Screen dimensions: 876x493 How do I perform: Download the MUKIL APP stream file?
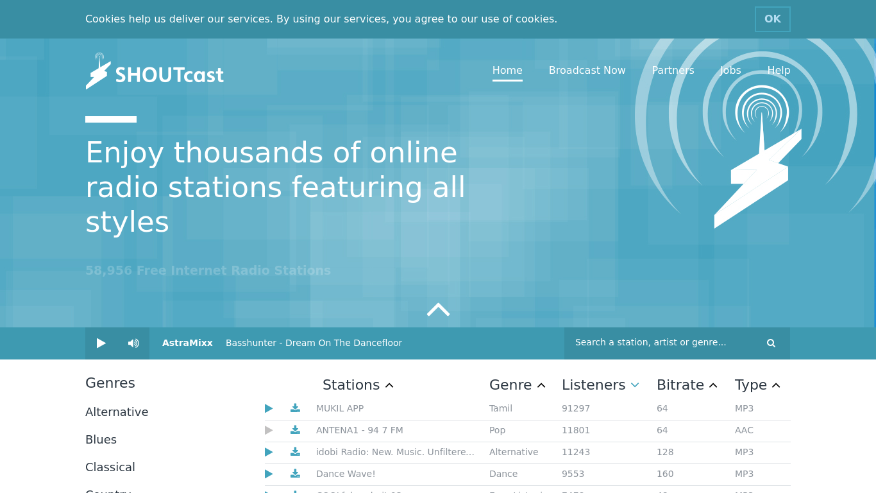coord(295,408)
